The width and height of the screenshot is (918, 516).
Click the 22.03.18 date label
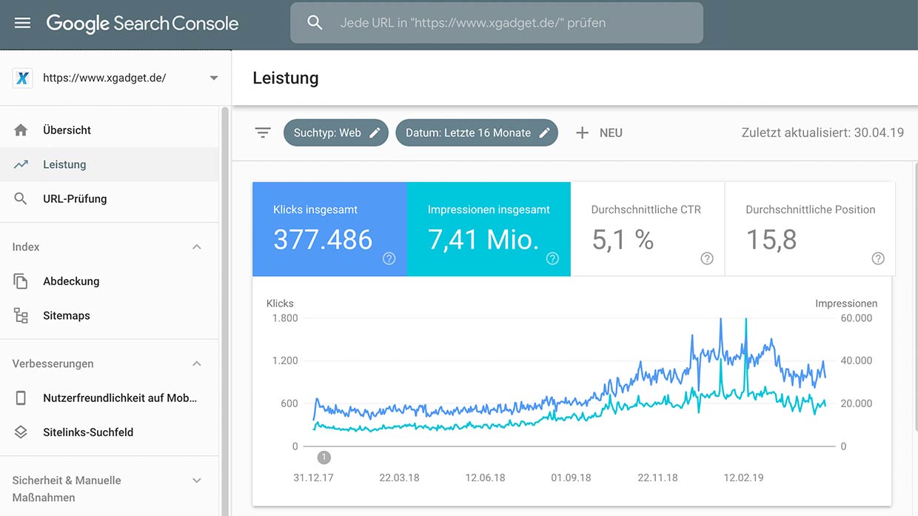399,478
